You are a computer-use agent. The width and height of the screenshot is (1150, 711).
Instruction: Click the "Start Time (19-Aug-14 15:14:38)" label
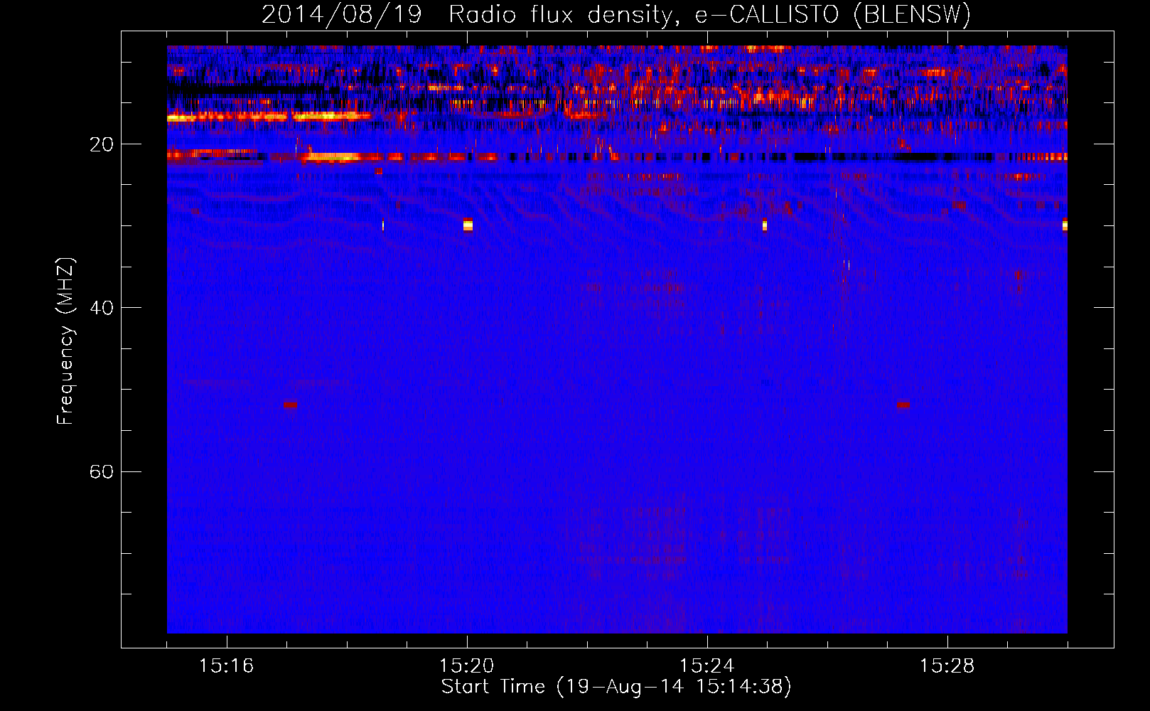click(x=616, y=687)
